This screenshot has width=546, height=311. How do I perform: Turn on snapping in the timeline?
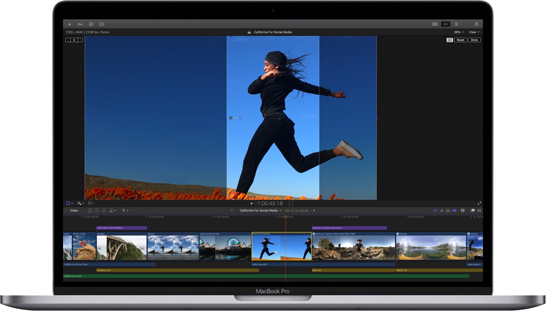pos(454,210)
